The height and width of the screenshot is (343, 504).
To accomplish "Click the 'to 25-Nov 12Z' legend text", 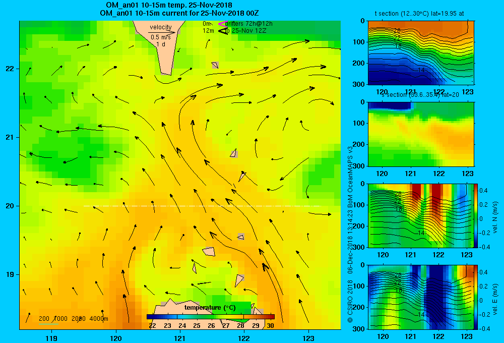I will pos(245,31).
